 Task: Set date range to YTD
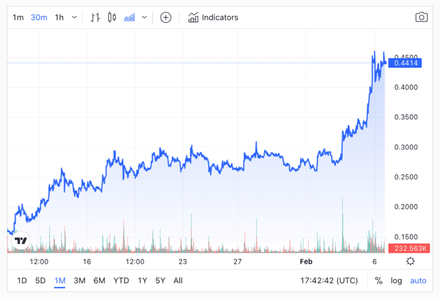[x=121, y=280]
